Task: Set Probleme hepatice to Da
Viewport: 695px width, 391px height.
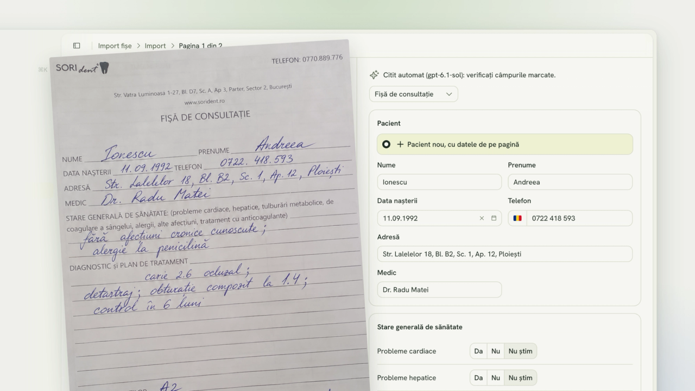Action: click(x=478, y=378)
